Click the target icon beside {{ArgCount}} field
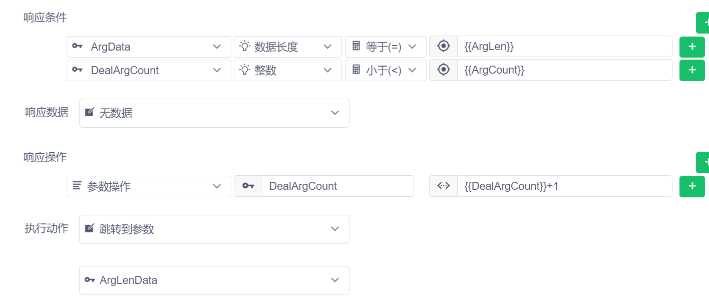Screen dimensions: 709x303 coord(443,70)
